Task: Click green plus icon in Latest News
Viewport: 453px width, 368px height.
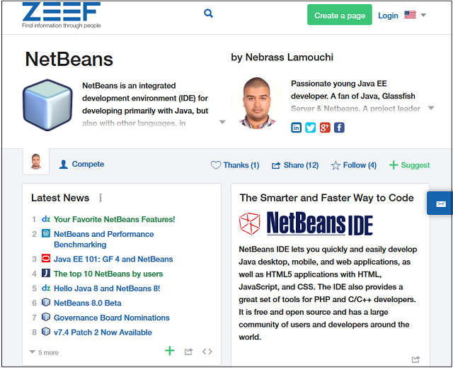Action: [x=170, y=351]
